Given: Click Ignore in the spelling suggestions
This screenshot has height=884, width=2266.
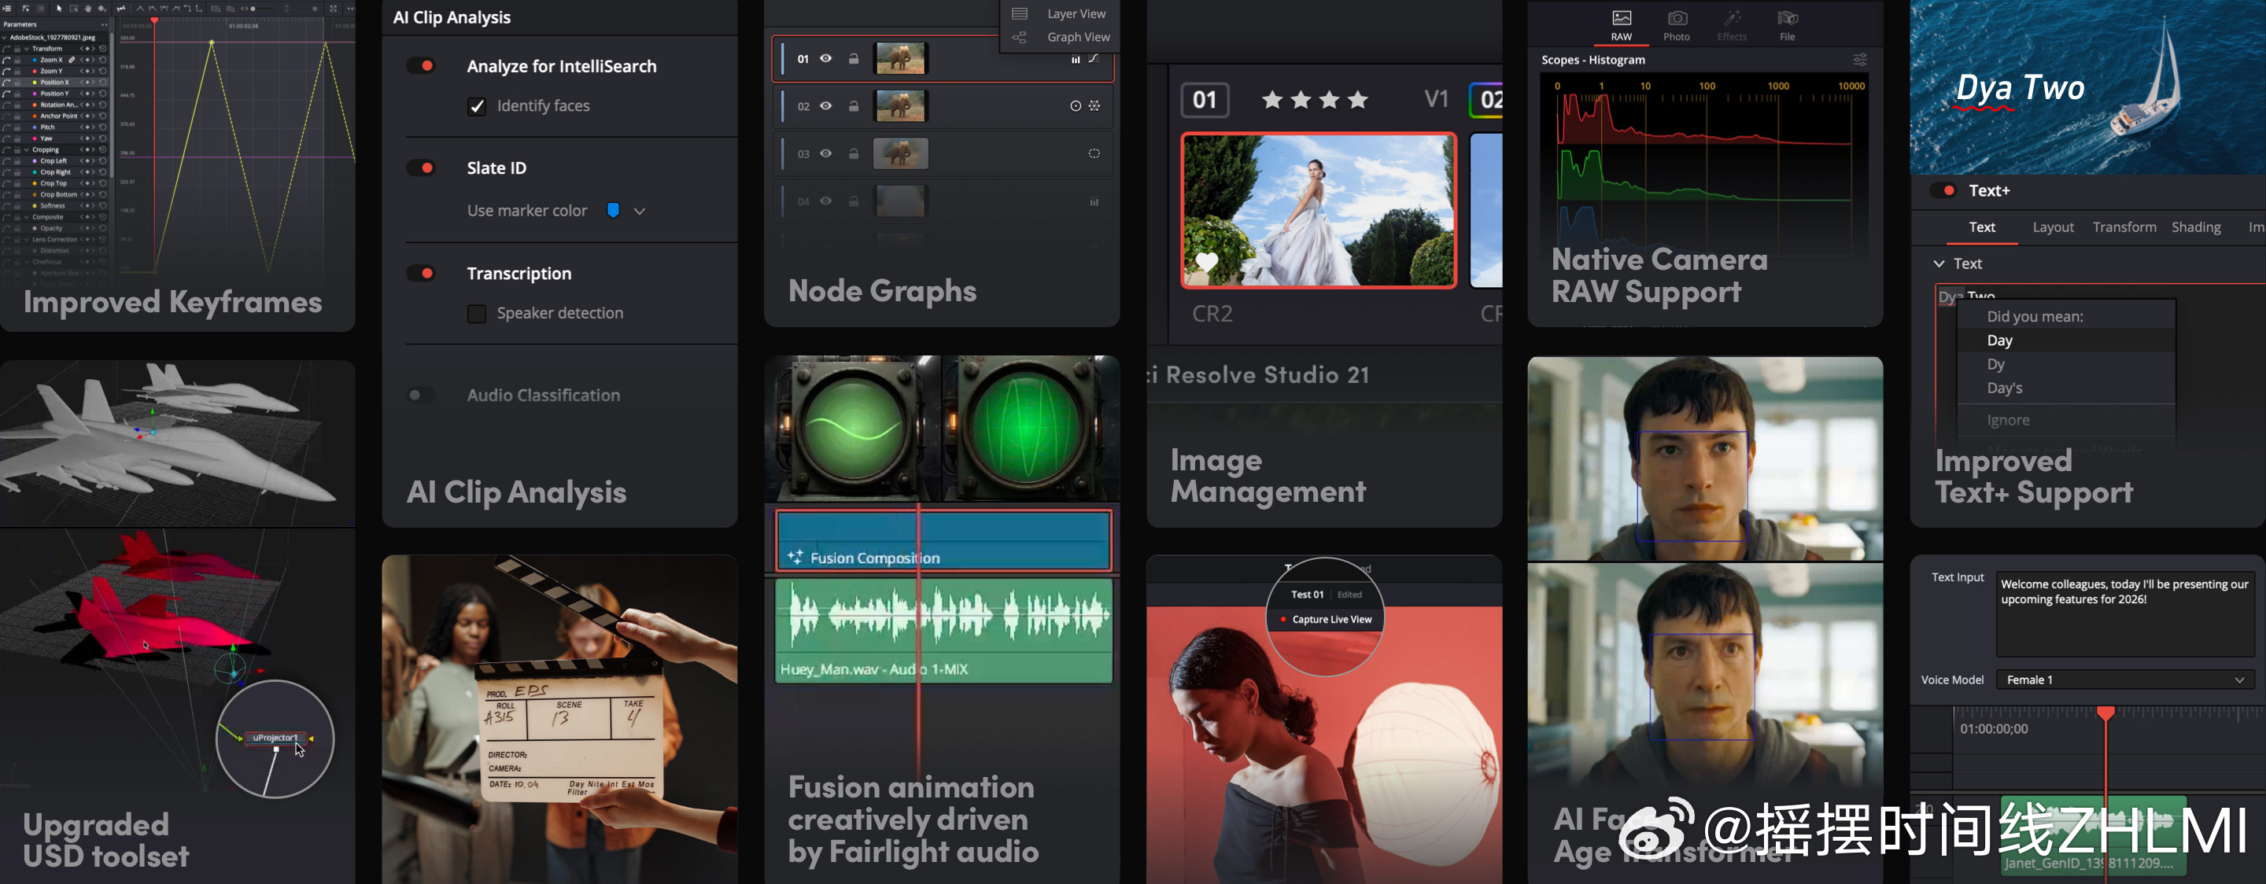Looking at the screenshot, I should (x=2066, y=421).
